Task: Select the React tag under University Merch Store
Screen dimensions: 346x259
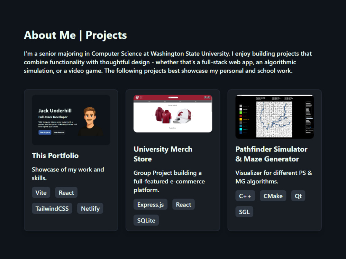Action: tap(183, 204)
